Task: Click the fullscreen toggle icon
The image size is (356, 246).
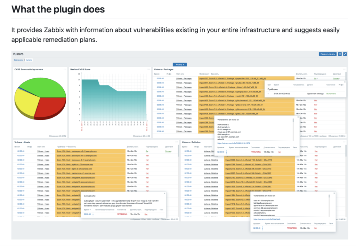Action: (345, 54)
